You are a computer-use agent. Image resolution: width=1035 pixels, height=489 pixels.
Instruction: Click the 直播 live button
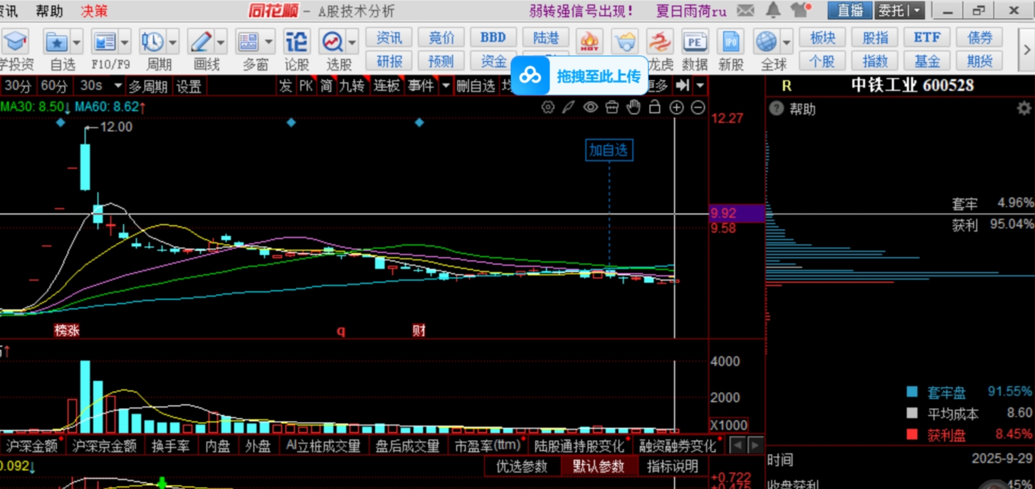[850, 11]
